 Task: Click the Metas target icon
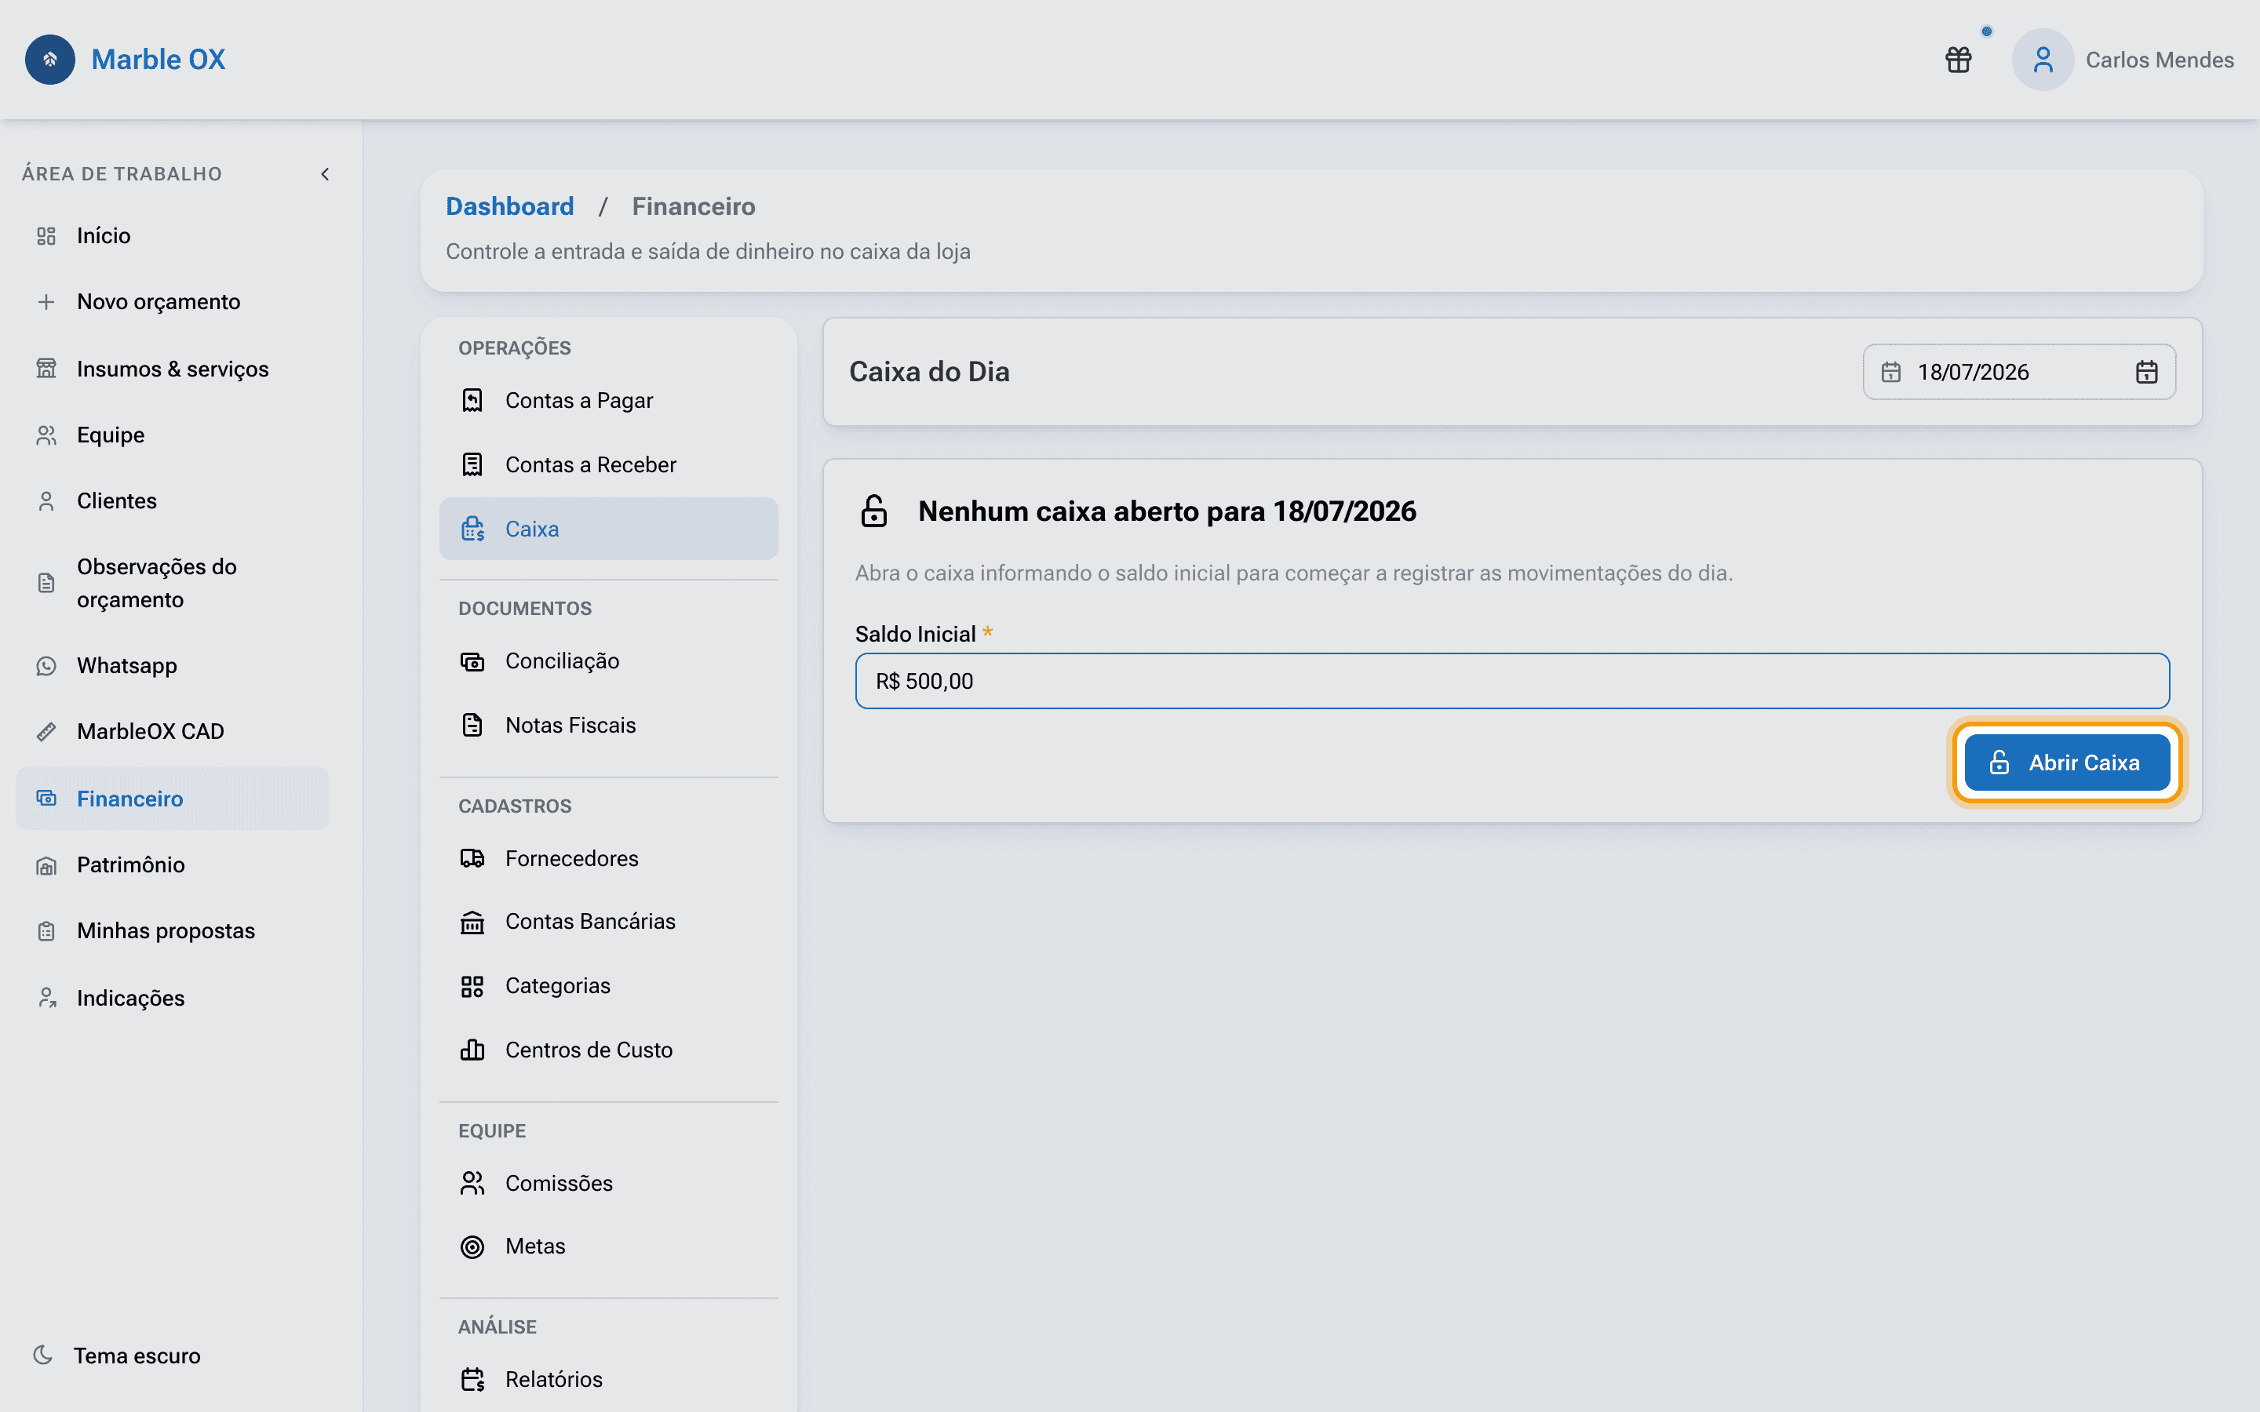472,1246
